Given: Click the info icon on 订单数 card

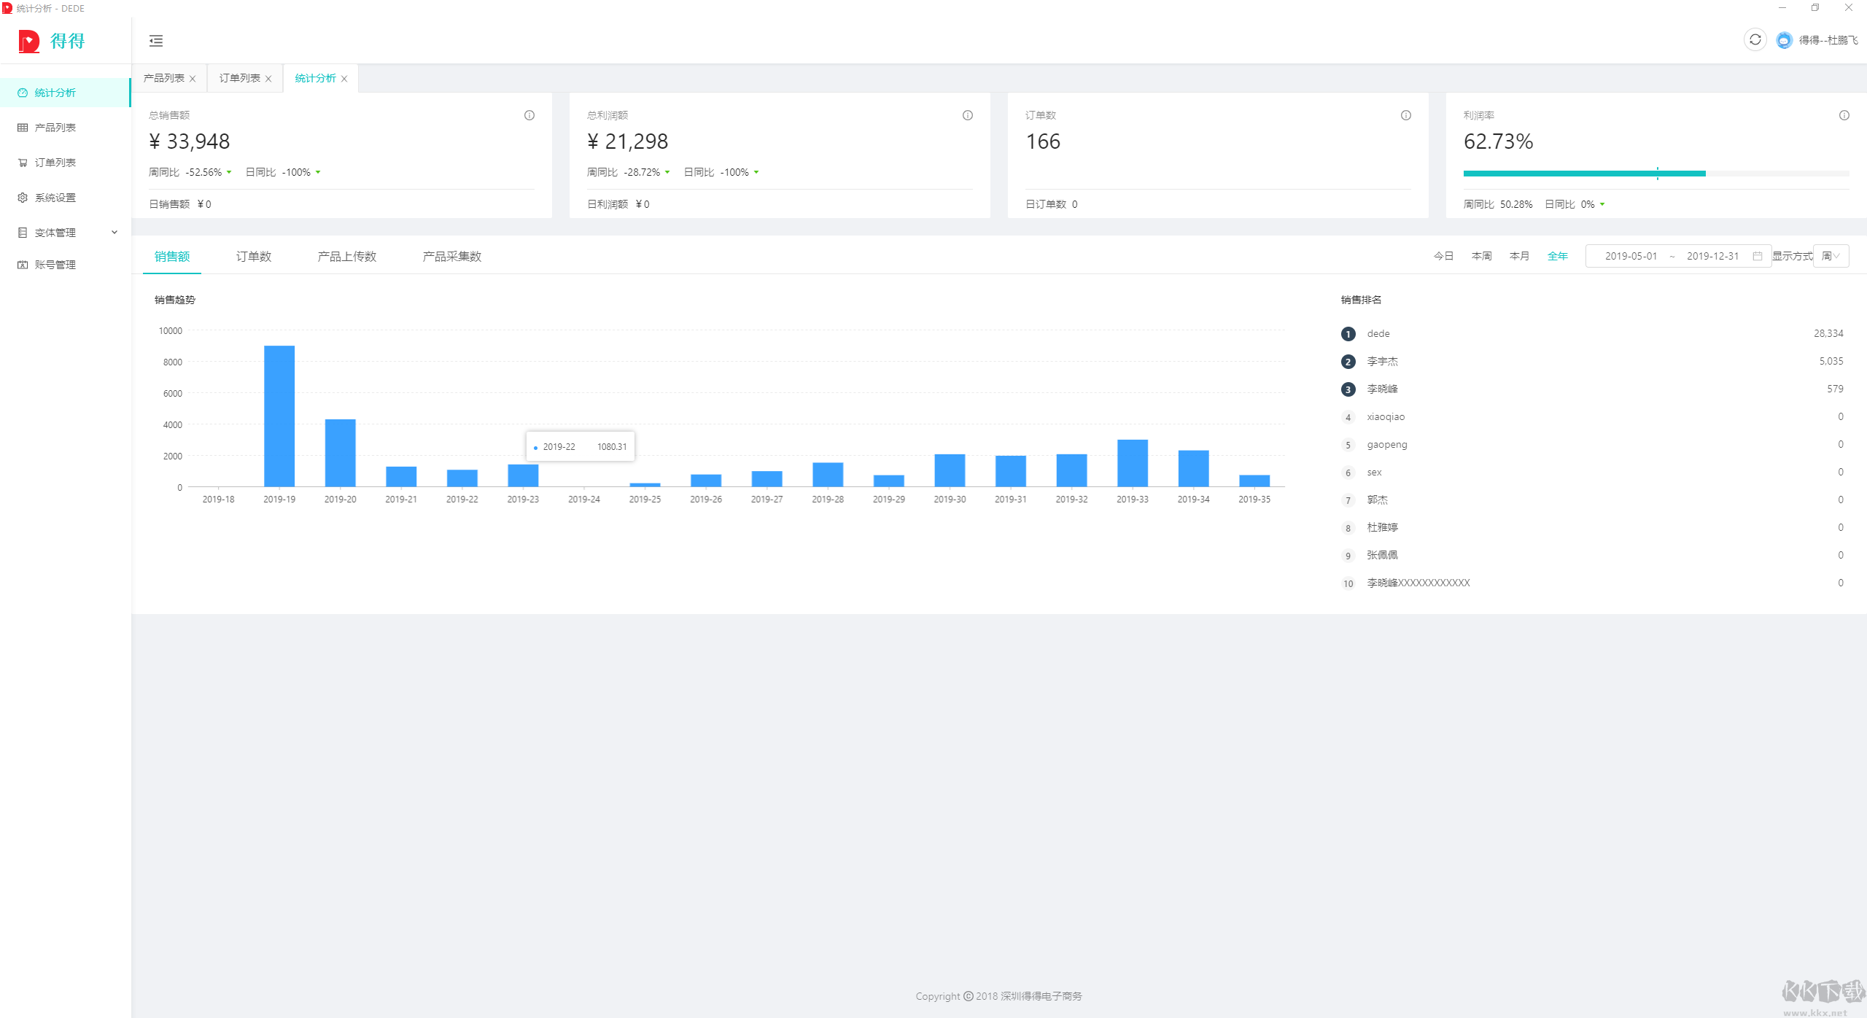Looking at the screenshot, I should pyautogui.click(x=1406, y=115).
